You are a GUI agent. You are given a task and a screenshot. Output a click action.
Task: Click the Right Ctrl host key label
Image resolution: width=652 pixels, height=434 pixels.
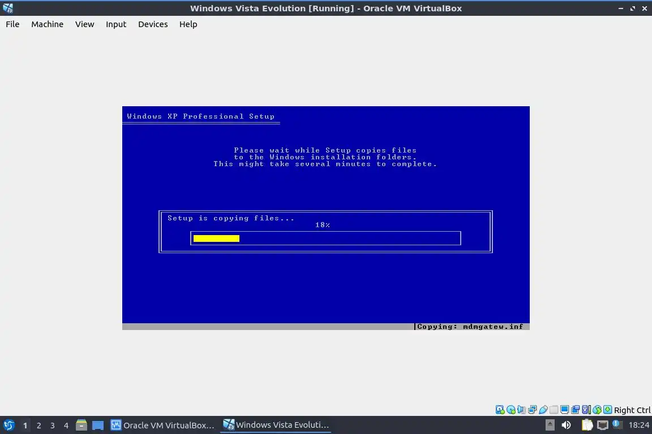[x=632, y=410]
